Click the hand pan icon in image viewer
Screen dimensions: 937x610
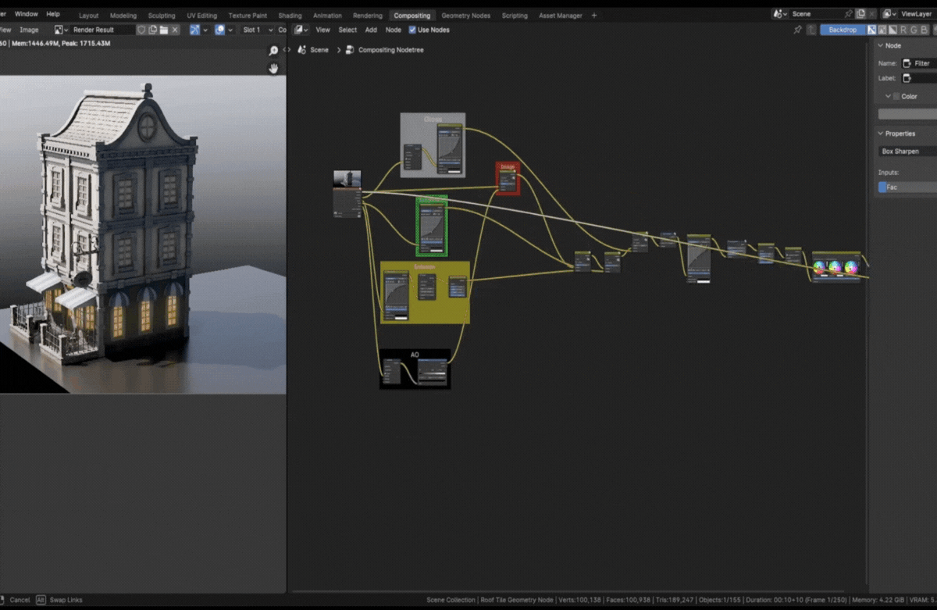pyautogui.click(x=273, y=69)
